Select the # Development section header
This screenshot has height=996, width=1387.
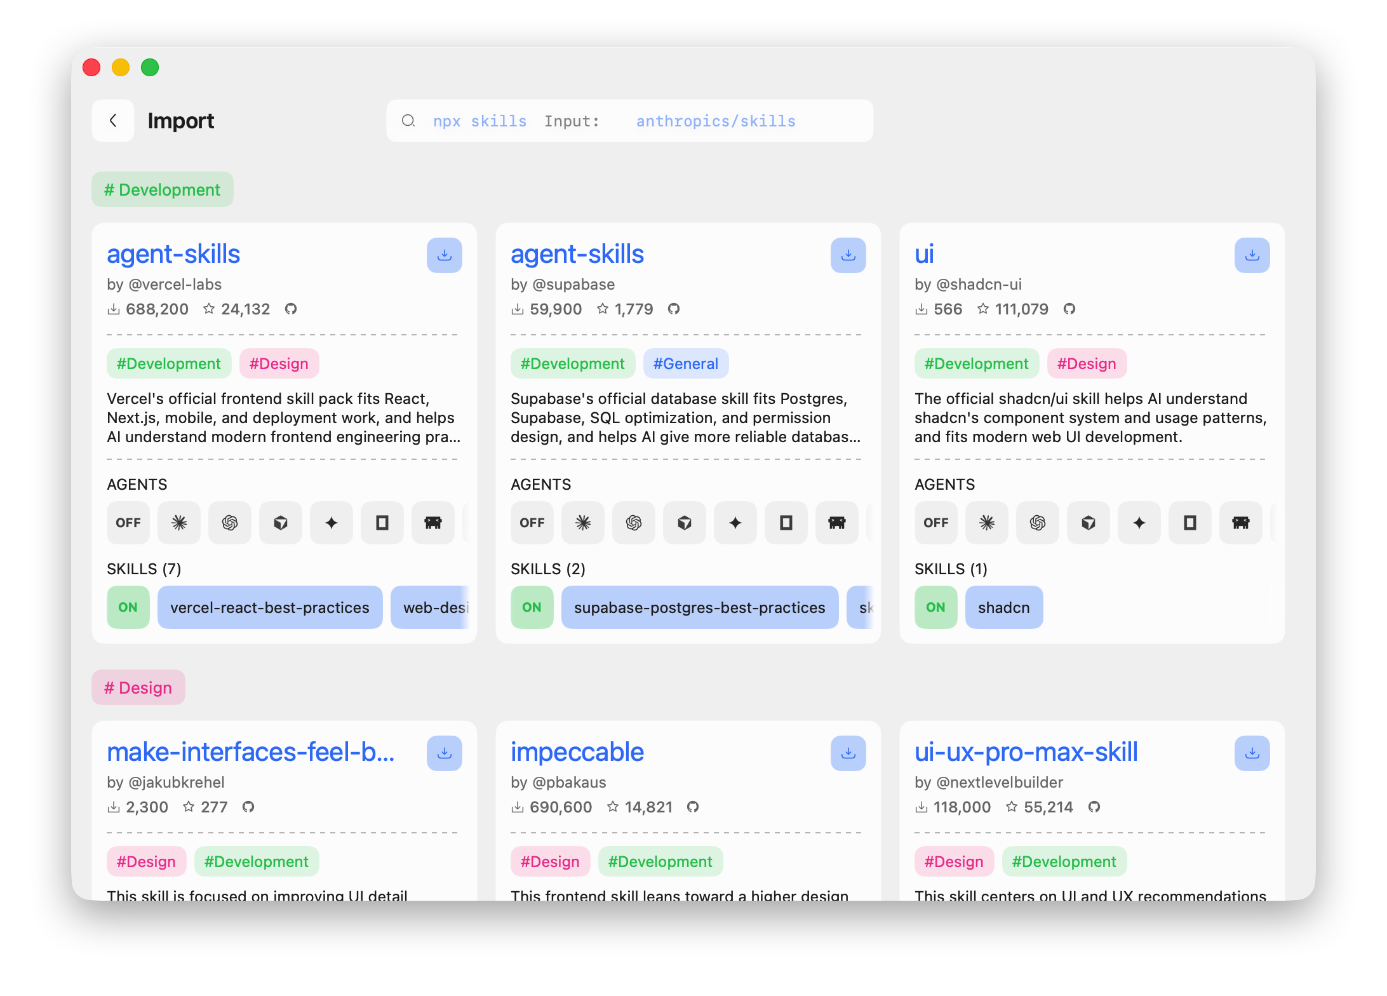point(163,189)
